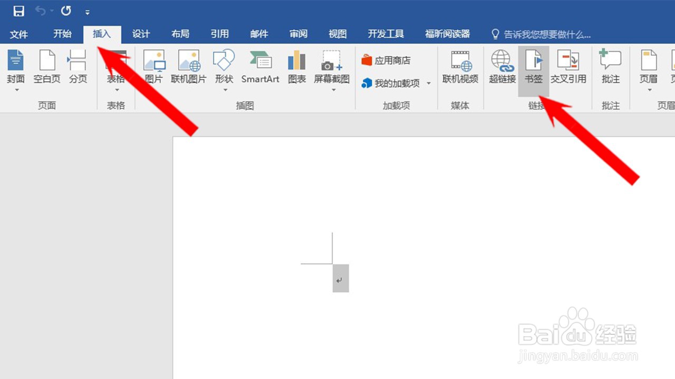Viewport: 675px width, 379px height.
Task: Expand the 屏幕截图 dropdown arrow
Action: [332, 90]
